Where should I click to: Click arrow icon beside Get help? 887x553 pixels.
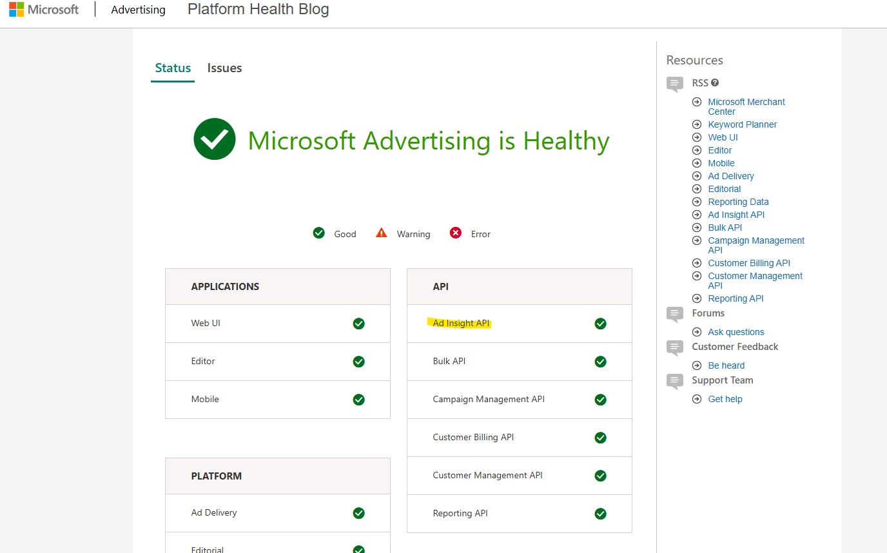[x=696, y=399]
